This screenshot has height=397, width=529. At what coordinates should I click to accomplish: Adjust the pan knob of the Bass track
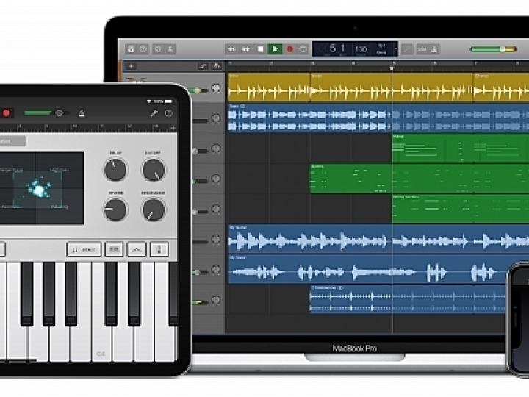coord(216,118)
